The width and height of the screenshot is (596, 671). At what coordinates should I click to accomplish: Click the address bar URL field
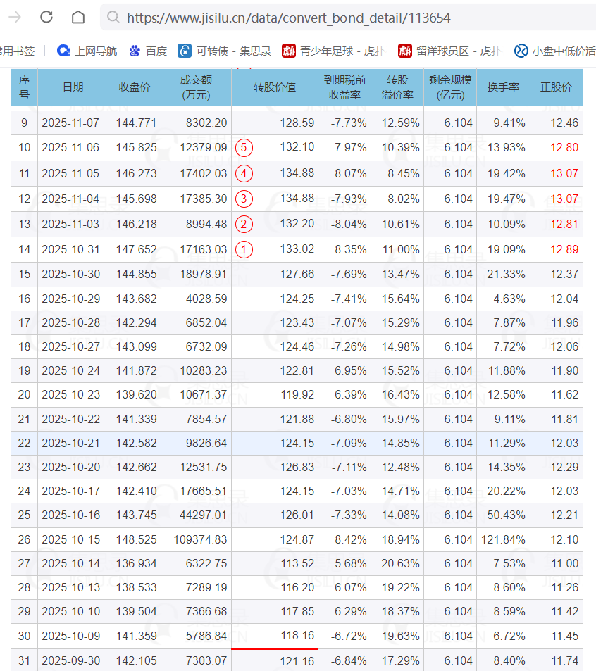click(289, 18)
